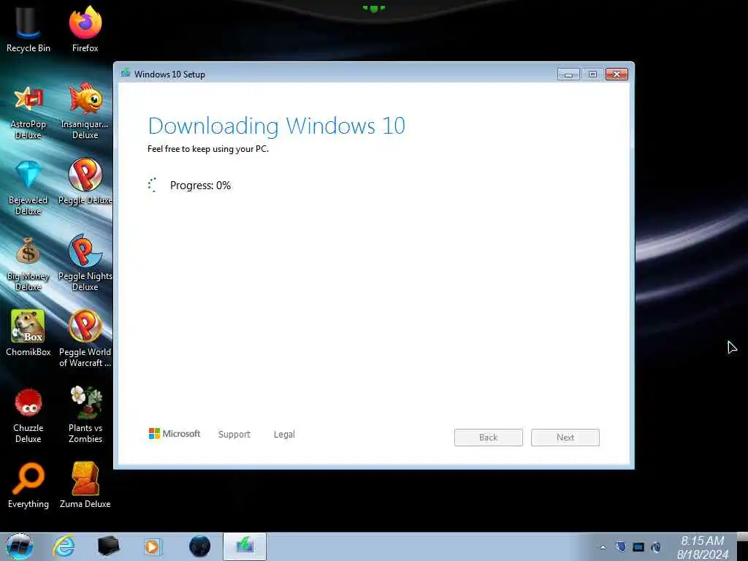Click the volume speaker tray icon
The width and height of the screenshot is (748, 561).
pos(657,547)
